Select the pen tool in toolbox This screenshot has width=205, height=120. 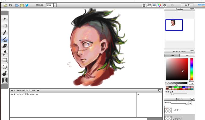(x=5, y=33)
